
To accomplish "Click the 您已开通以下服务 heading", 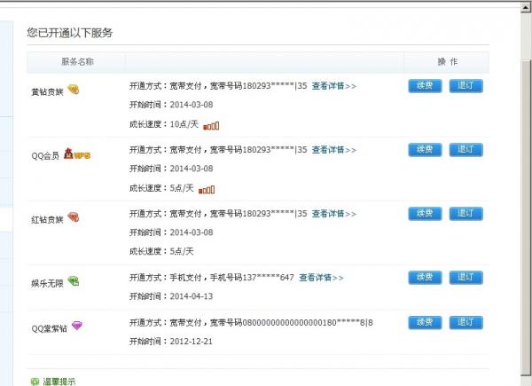I will pyautogui.click(x=69, y=33).
